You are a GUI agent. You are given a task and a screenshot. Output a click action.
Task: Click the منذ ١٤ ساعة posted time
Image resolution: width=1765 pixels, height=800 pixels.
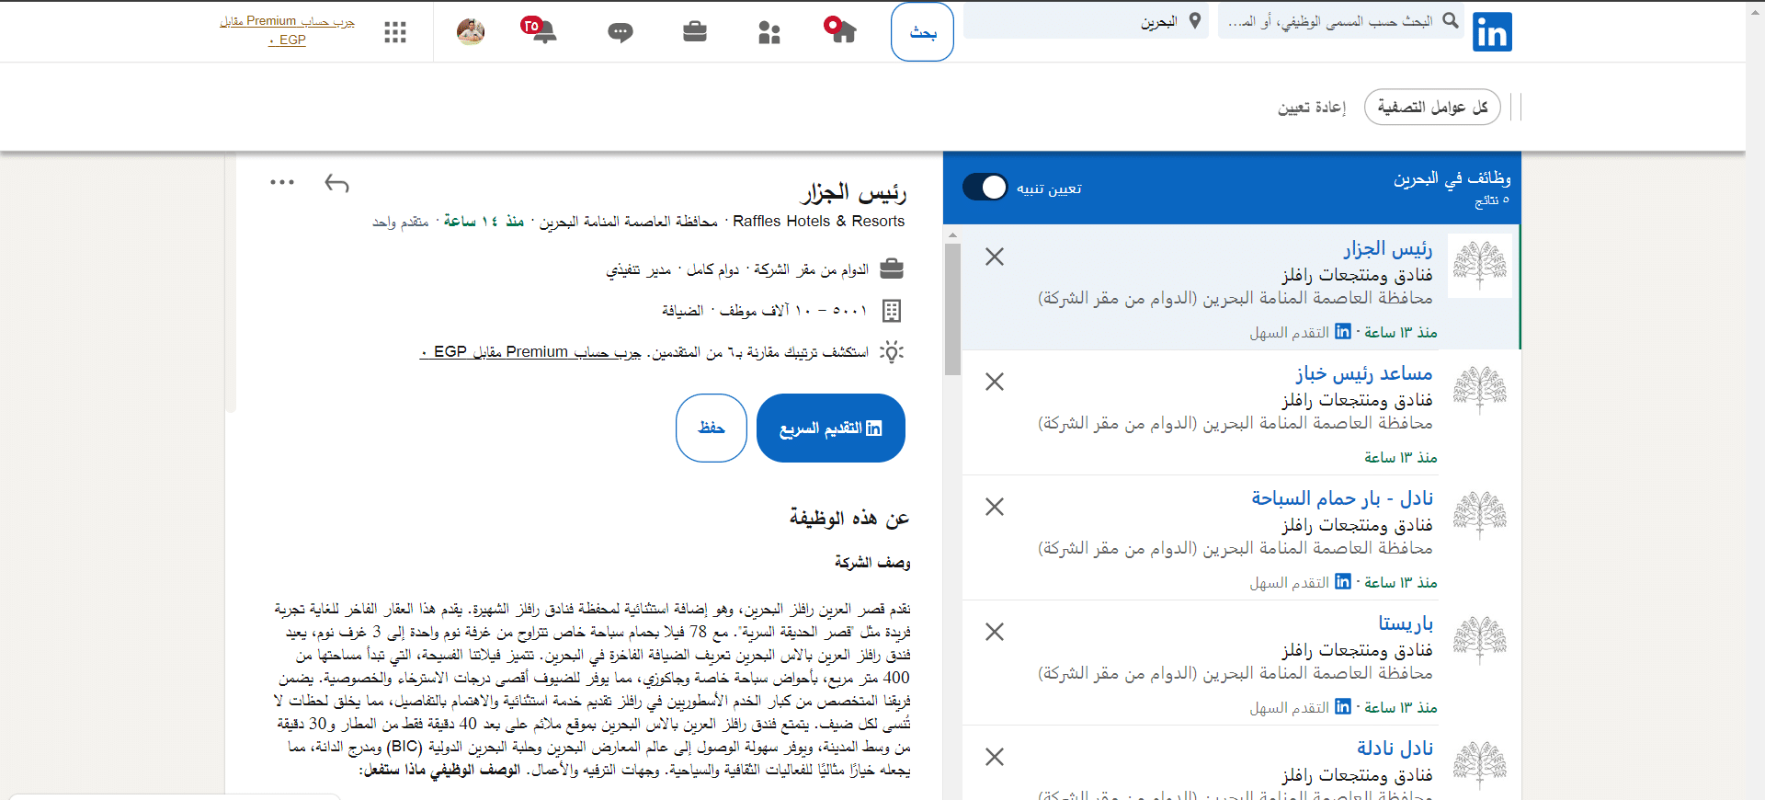484,222
